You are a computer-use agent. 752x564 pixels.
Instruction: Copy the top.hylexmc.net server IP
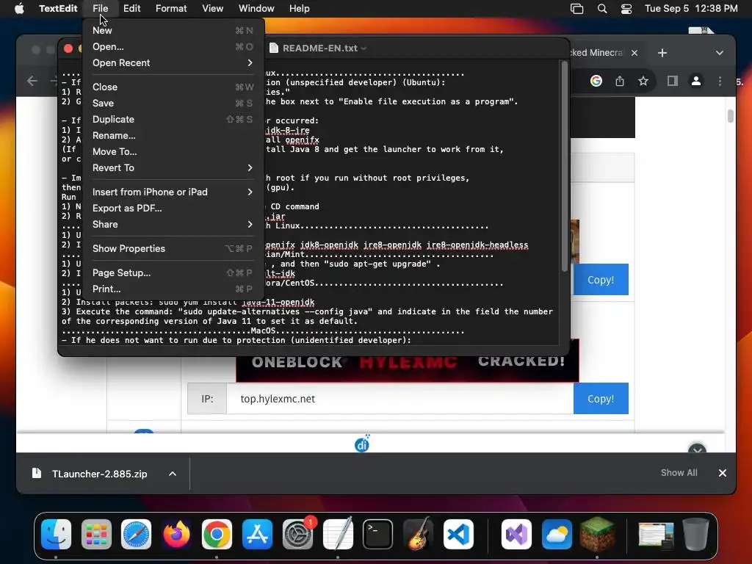pos(601,399)
